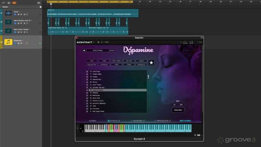The width and height of the screenshot is (261, 147).
Task: Mute the Warm Embers Kick 01 track
Action: (x=18, y=23)
